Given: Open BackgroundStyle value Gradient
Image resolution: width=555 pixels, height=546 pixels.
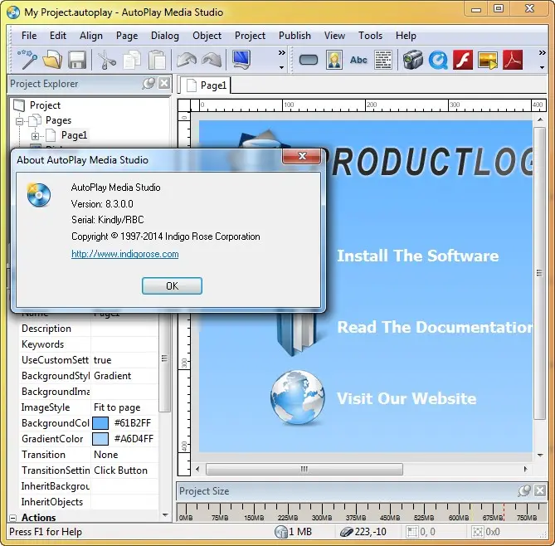Looking at the screenshot, I should point(124,376).
